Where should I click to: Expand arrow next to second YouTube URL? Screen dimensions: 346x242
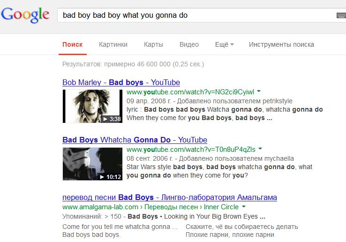260,149
